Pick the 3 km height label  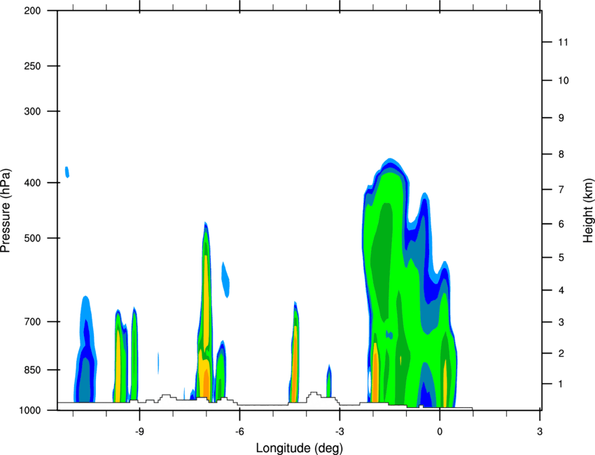click(x=561, y=322)
